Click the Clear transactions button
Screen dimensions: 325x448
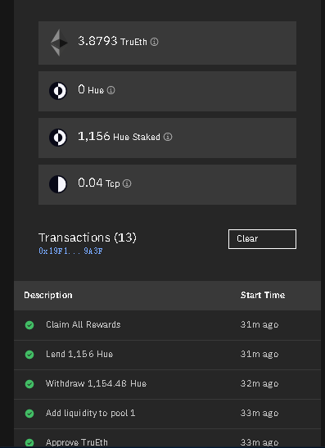262,239
